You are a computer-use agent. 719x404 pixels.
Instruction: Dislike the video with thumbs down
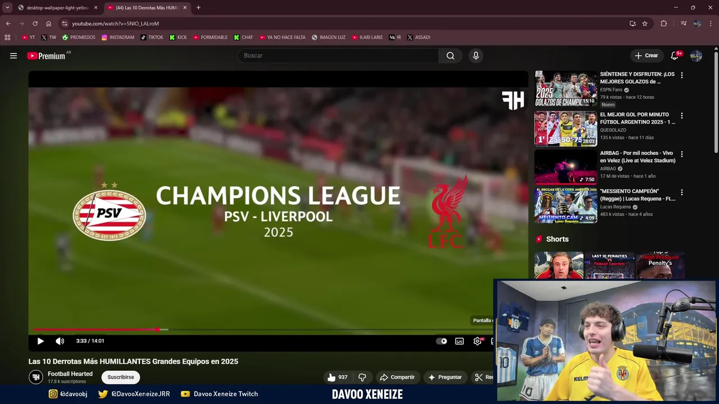click(x=362, y=377)
